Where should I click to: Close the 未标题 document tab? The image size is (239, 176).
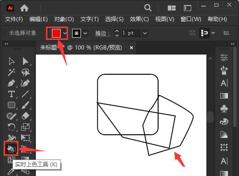[x=131, y=48]
